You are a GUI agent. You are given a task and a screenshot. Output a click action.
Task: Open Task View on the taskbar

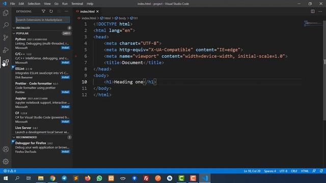(29, 178)
